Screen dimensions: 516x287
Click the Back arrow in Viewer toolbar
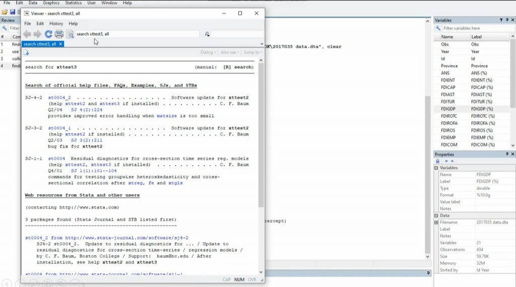tap(27, 34)
